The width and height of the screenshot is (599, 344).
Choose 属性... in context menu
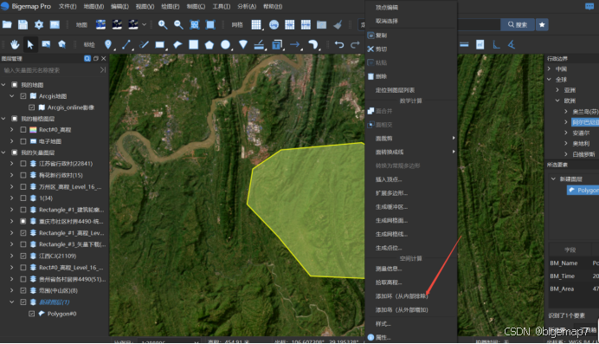coord(411,338)
